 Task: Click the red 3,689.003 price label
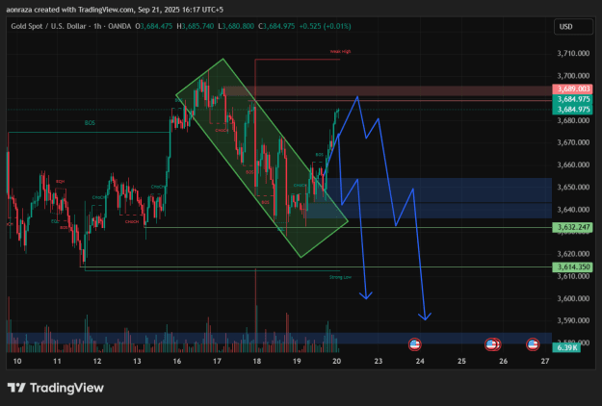click(x=572, y=89)
